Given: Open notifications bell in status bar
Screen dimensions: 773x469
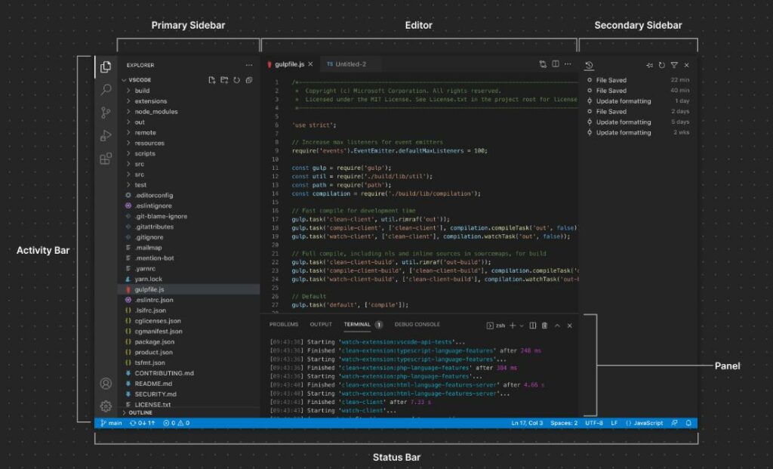Looking at the screenshot, I should 688,423.
